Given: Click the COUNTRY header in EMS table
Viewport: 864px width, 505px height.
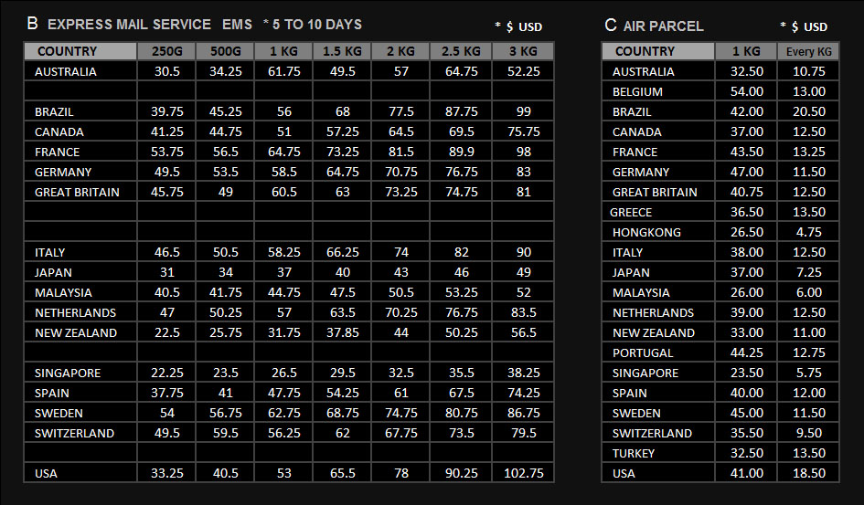Looking at the screenshot, I should pyautogui.click(x=80, y=51).
